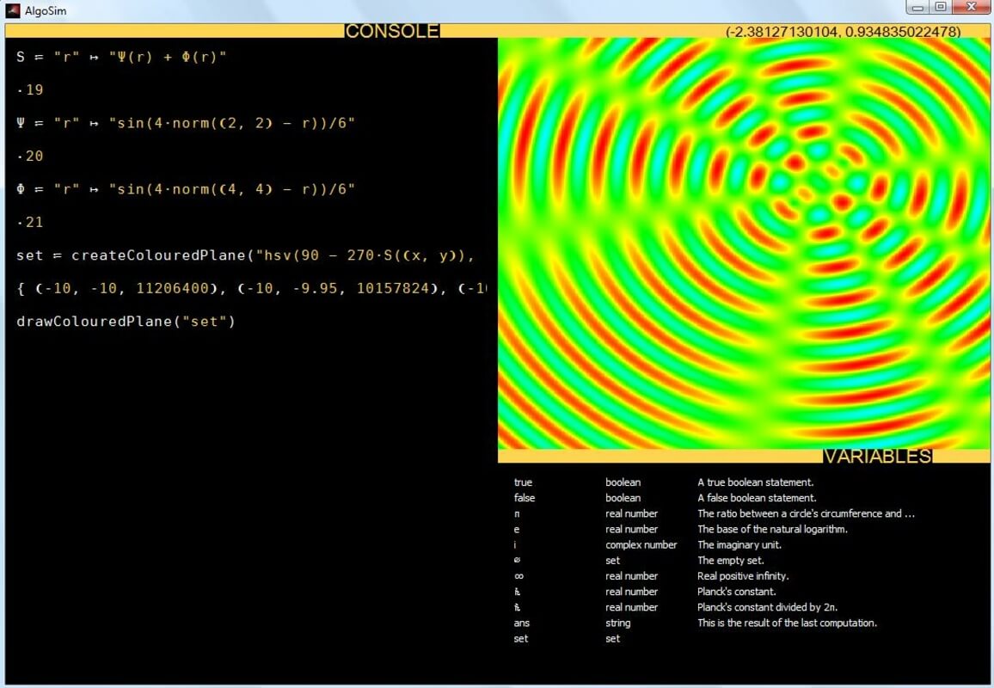This screenshot has height=688, width=994.
Task: Select the VARIABLES panel header
Action: point(876,456)
